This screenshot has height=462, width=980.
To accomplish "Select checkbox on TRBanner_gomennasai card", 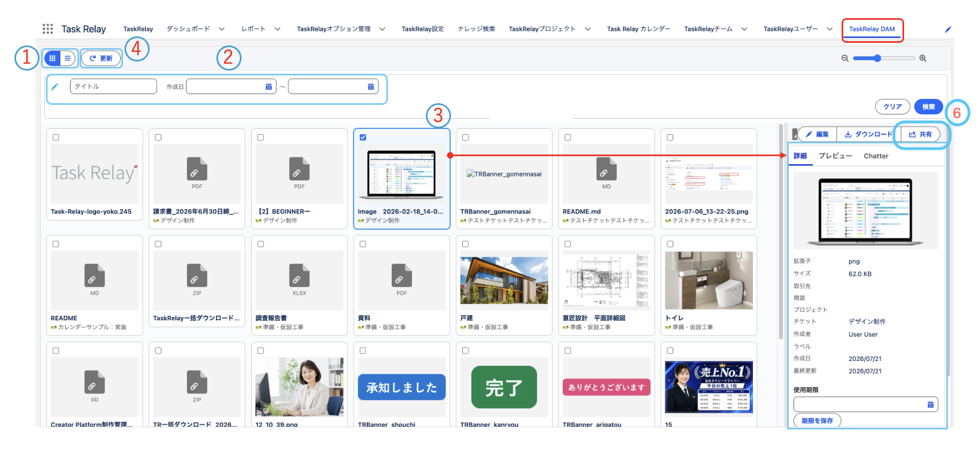I will (x=465, y=137).
